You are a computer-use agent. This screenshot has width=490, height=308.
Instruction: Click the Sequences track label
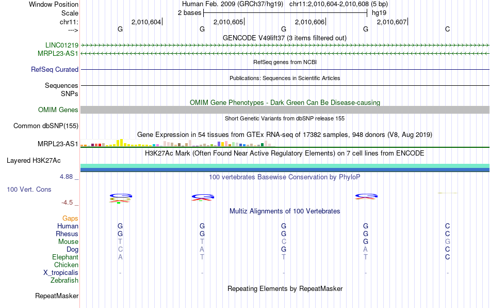point(61,85)
